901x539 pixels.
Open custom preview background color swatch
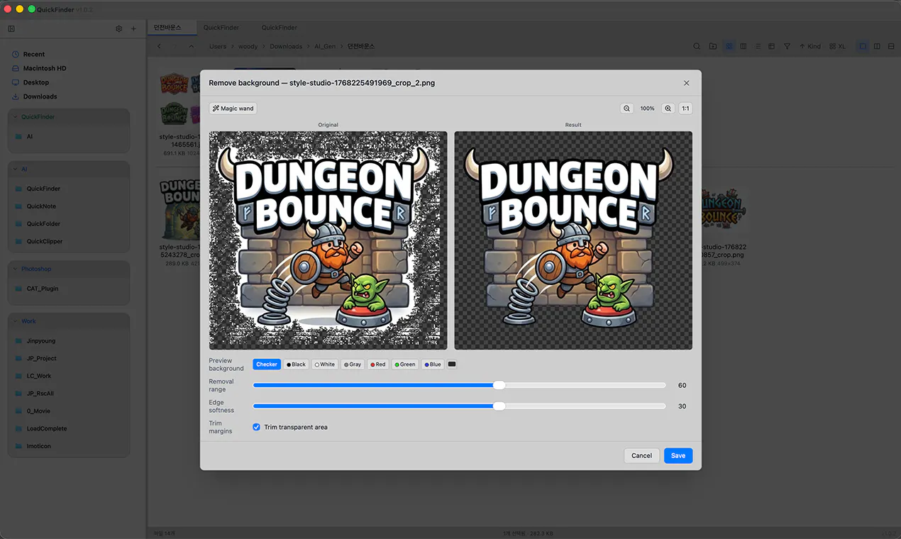tap(452, 365)
